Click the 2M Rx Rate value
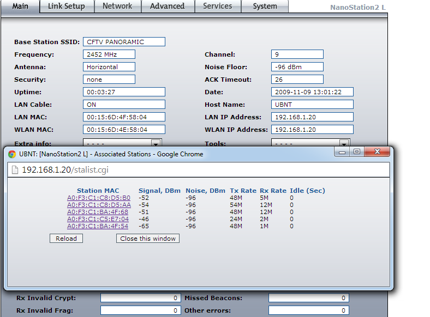The width and height of the screenshot is (430, 317). [x=264, y=220]
